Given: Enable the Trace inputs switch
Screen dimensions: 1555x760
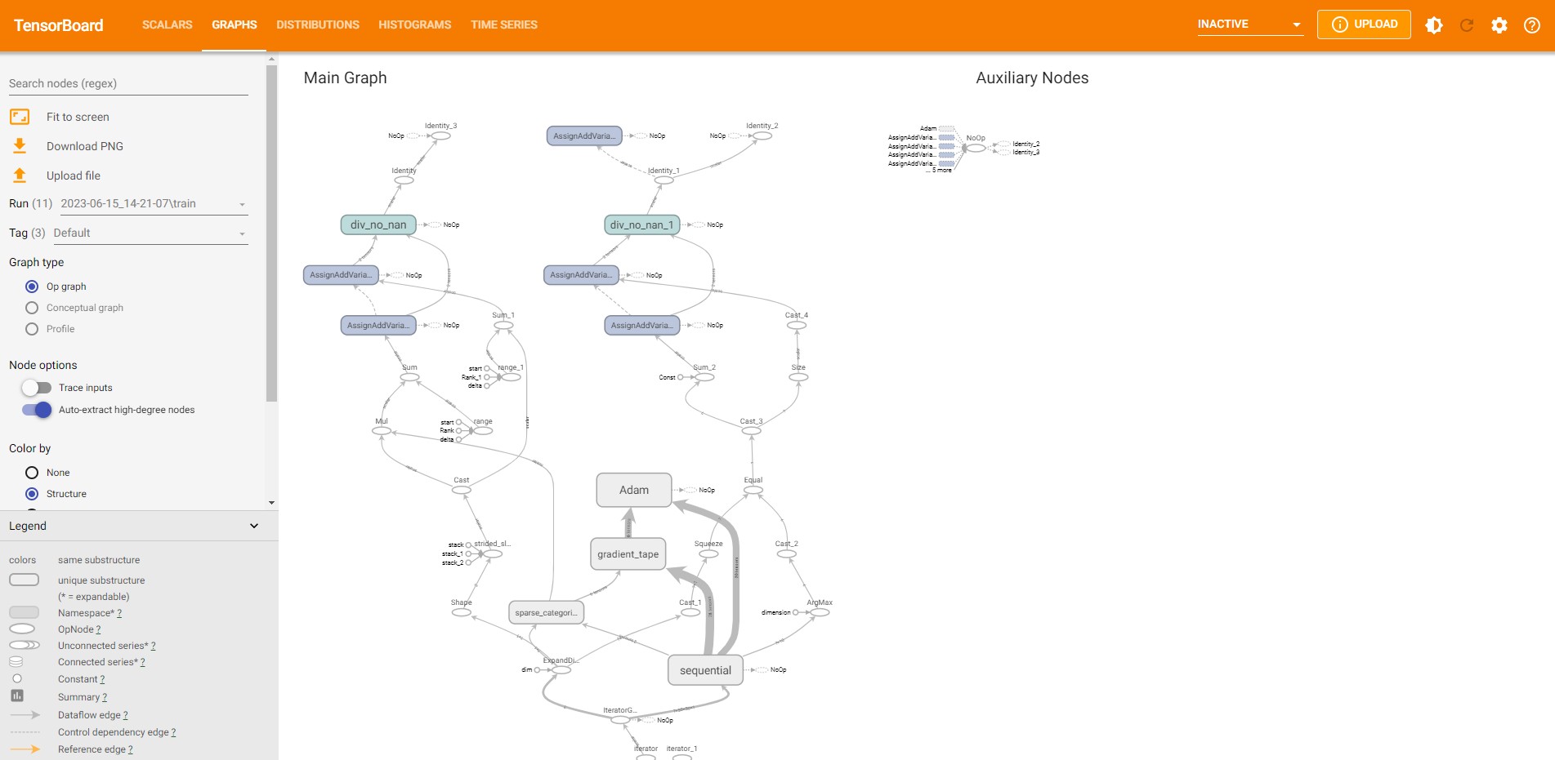Looking at the screenshot, I should tap(37, 388).
